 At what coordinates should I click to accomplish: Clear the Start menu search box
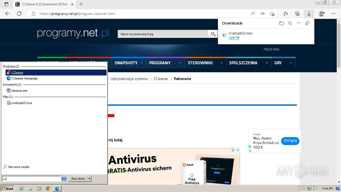coord(64,179)
